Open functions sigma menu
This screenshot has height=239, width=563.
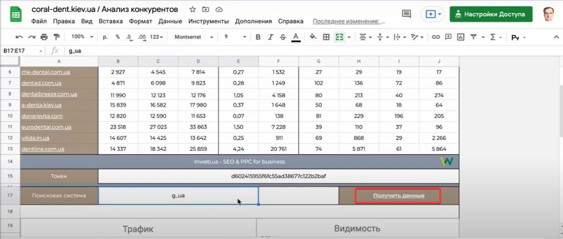point(495,37)
